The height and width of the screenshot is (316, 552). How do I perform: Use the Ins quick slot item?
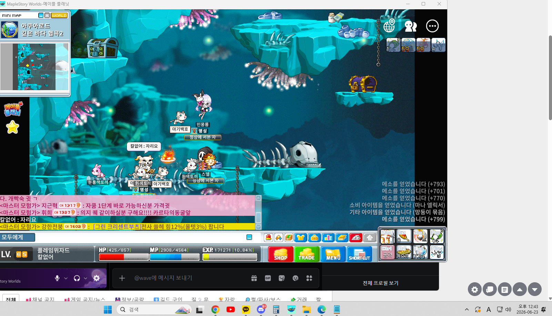click(x=404, y=236)
